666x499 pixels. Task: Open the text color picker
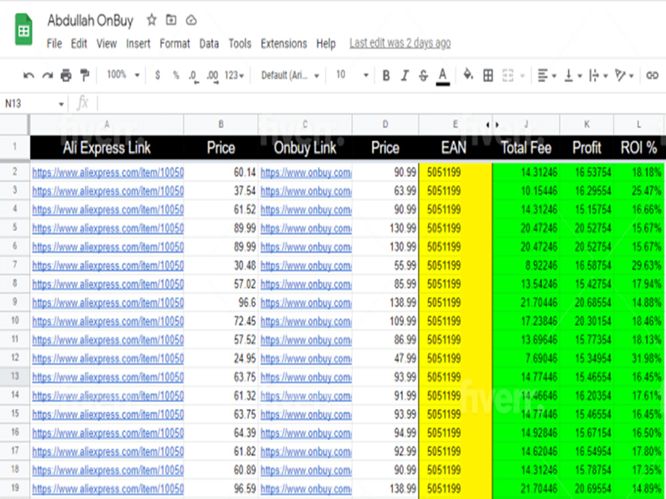tap(443, 76)
